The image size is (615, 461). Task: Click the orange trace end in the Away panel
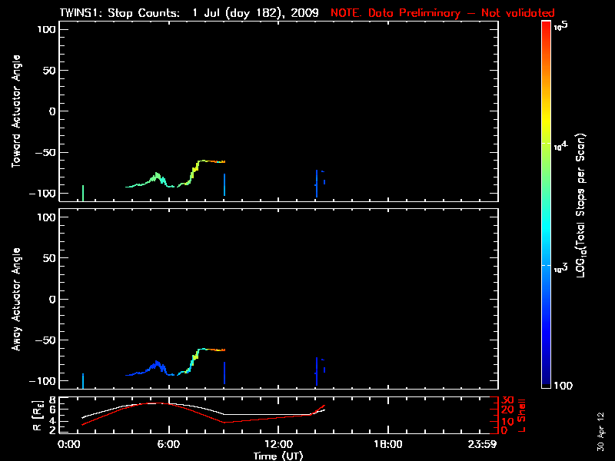click(220, 350)
